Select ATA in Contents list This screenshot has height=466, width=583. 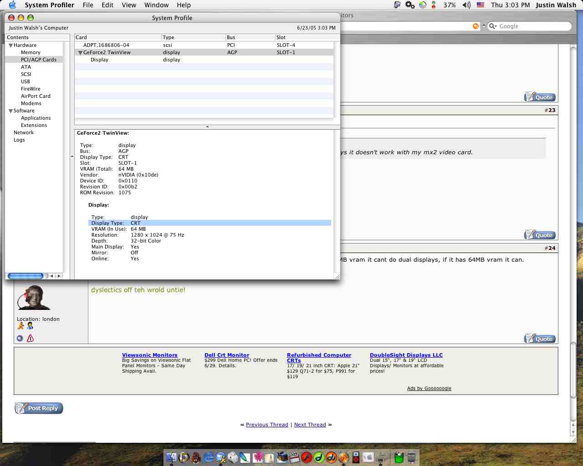[x=26, y=67]
